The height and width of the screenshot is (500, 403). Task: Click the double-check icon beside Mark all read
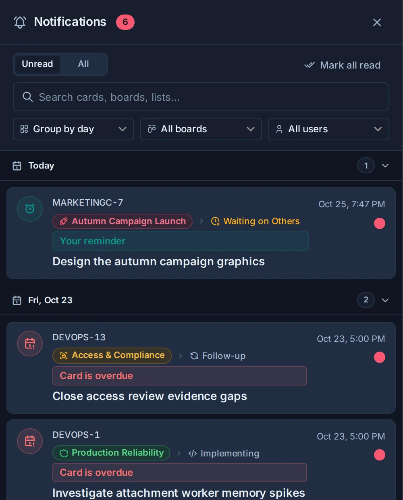pyautogui.click(x=309, y=65)
